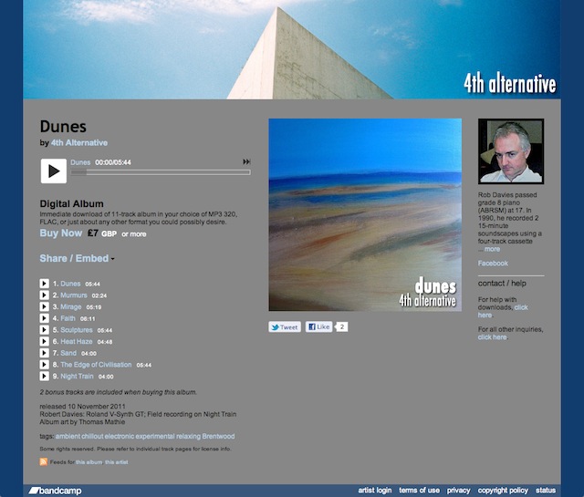Open the Heat Haze track page
Image resolution: width=584 pixels, height=497 pixels.
(77, 341)
